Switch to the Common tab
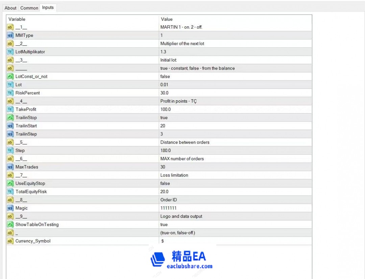This screenshot has width=365, height=279. coord(29,8)
